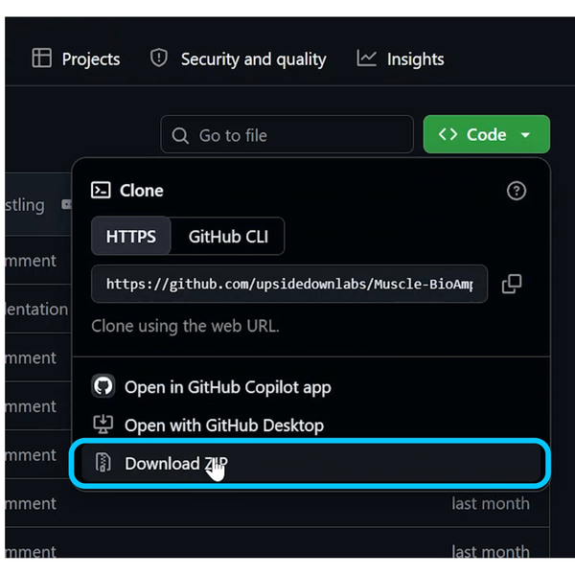Open the Projects tab
This screenshot has height=575, width=575.
click(77, 58)
